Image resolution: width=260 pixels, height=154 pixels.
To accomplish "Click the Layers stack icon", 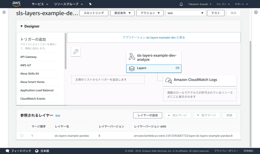I will tap(132, 68).
